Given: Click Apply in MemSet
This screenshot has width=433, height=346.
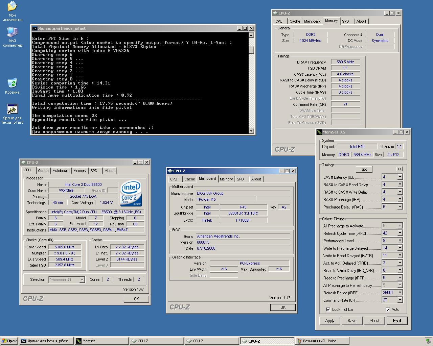Looking at the screenshot, I should pyautogui.click(x=330, y=321).
